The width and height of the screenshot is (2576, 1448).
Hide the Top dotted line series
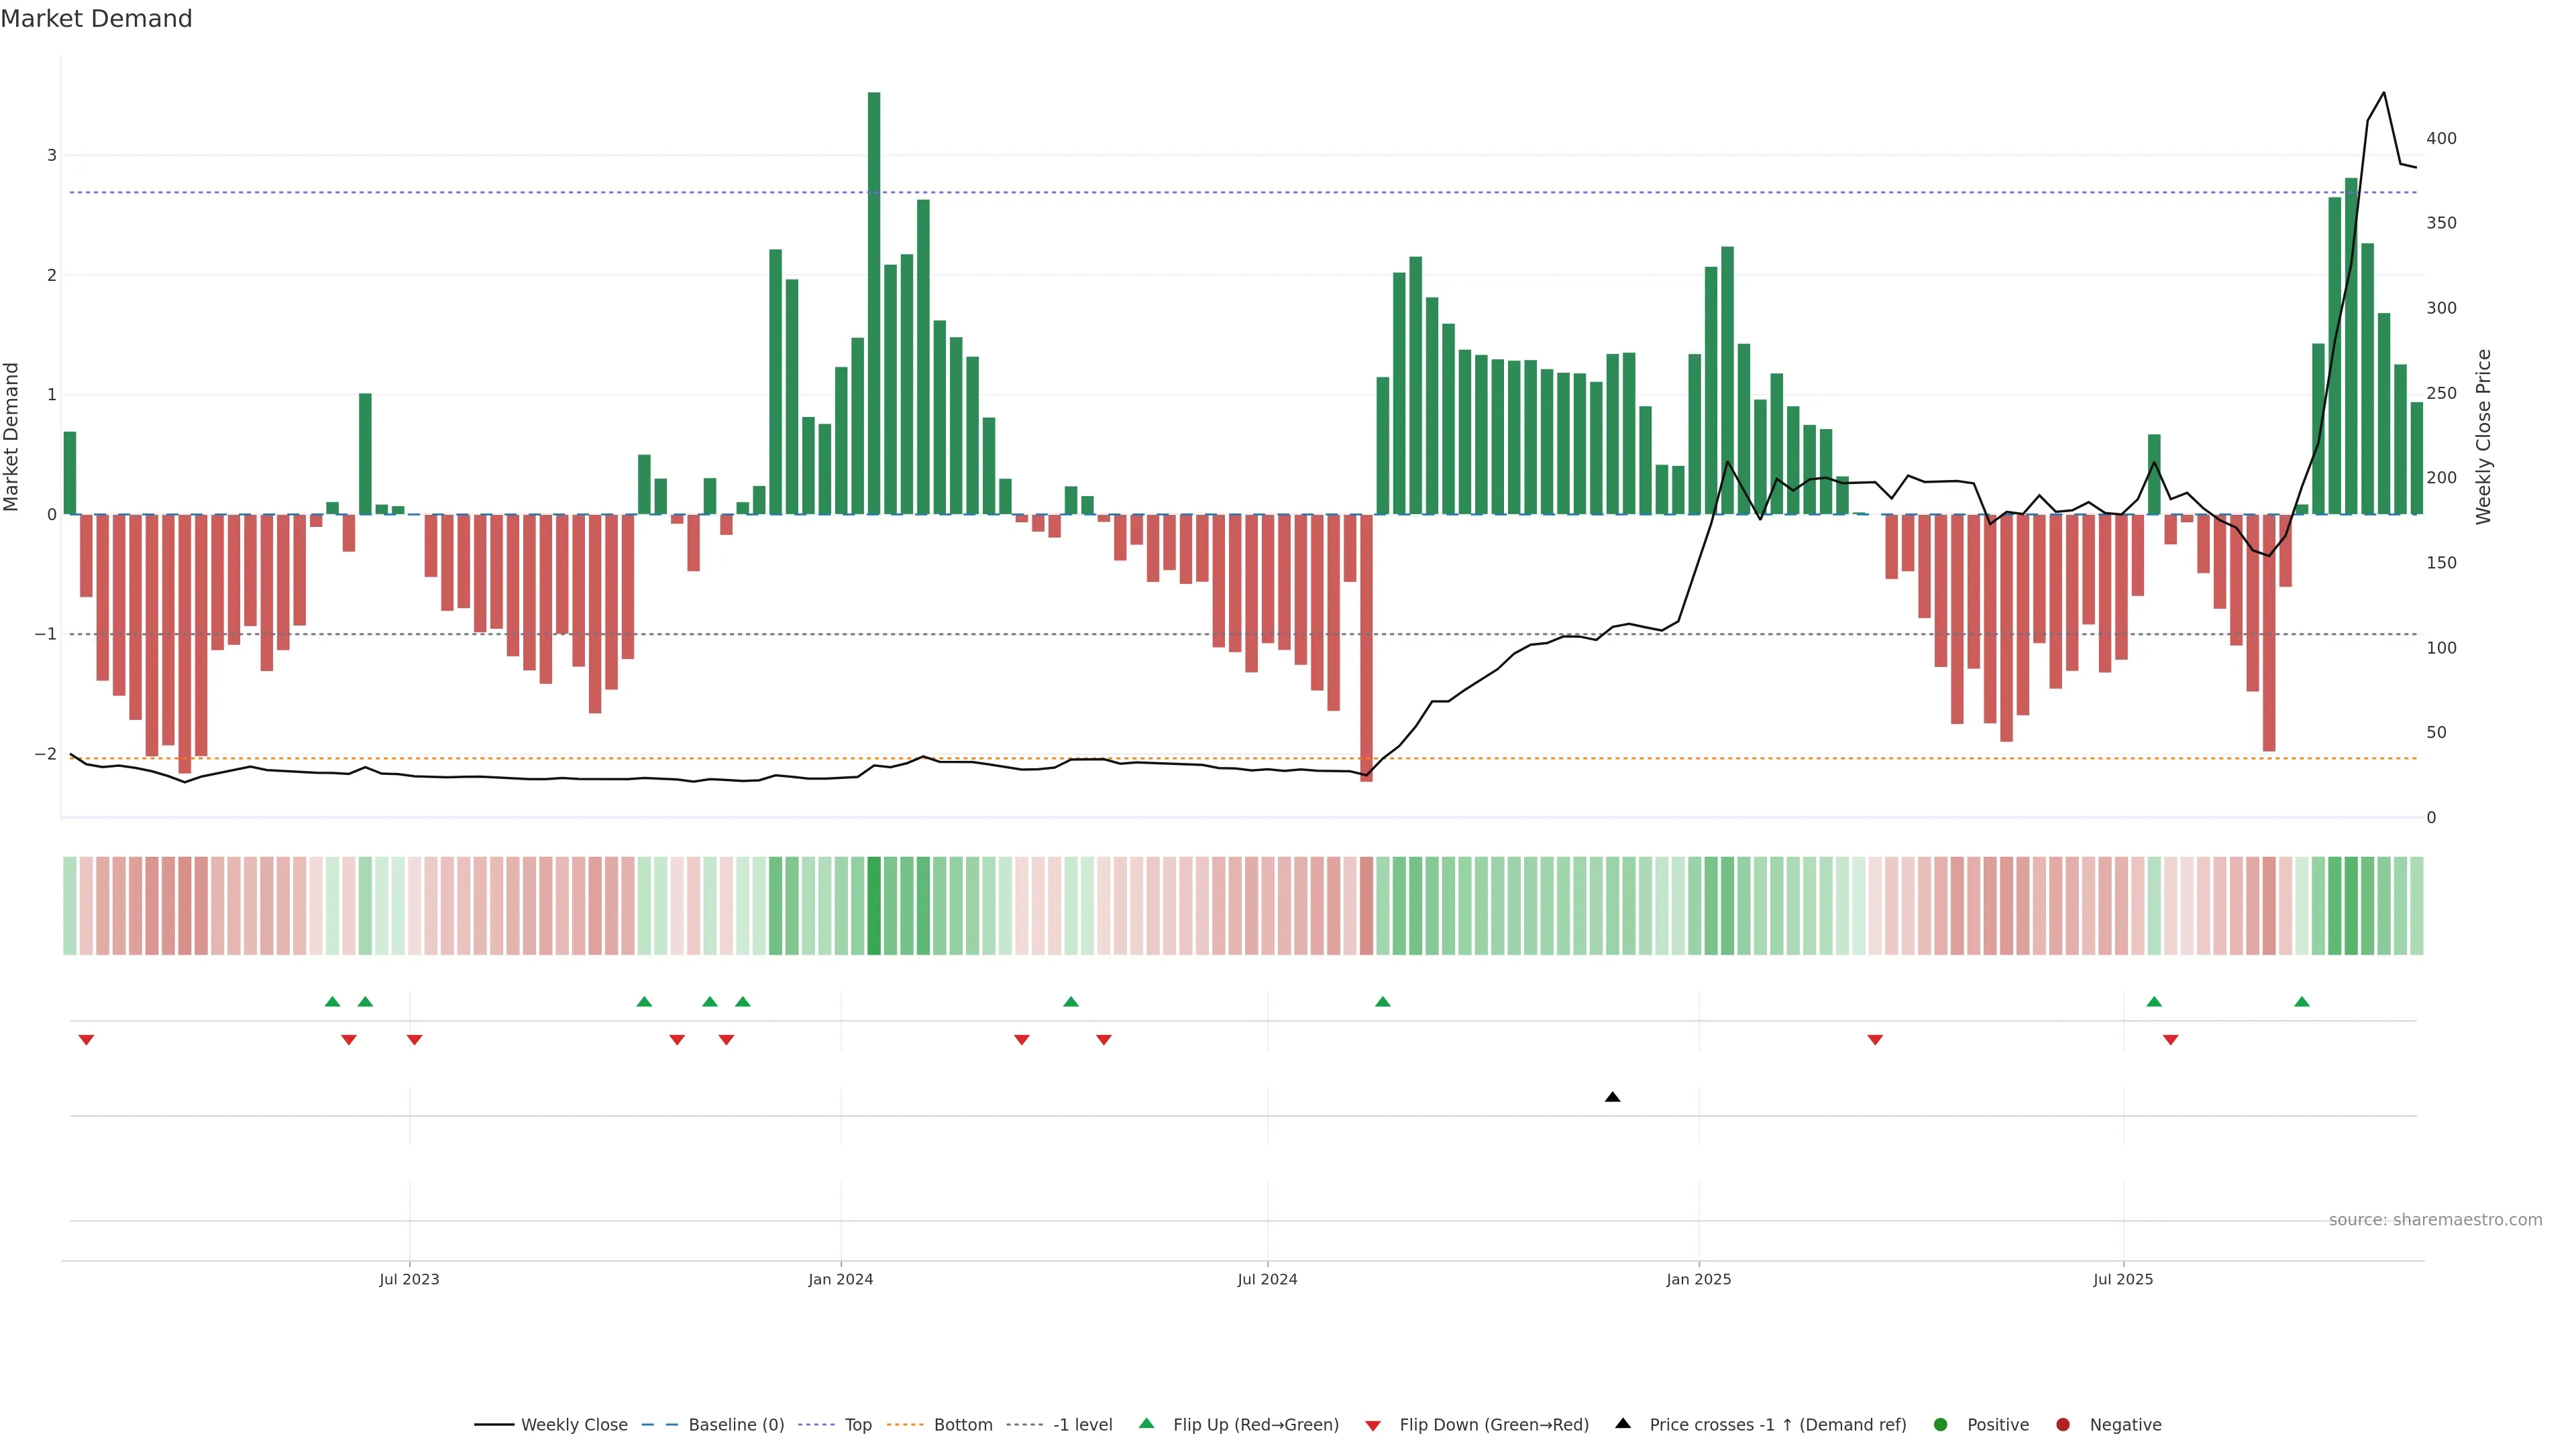tap(857, 1424)
